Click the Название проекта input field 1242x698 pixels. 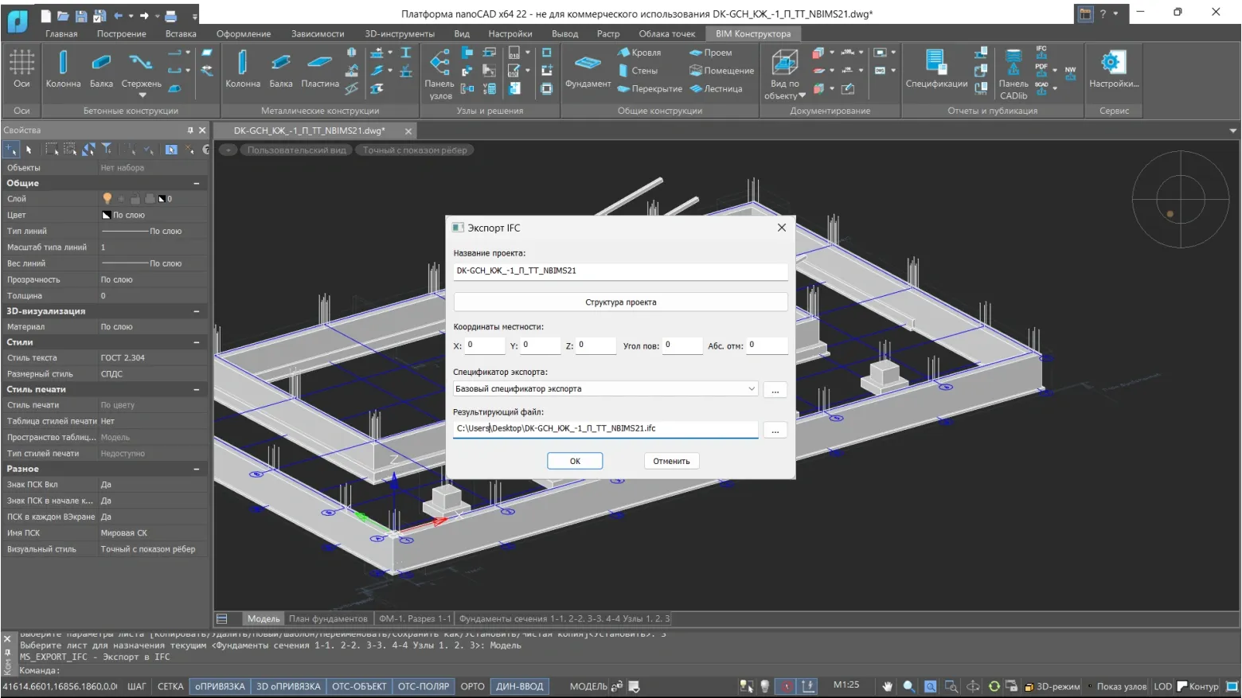620,271
